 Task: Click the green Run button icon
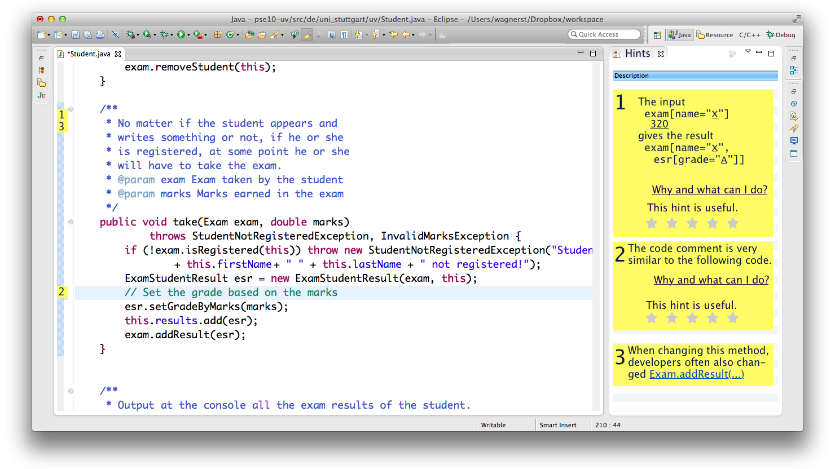click(181, 34)
